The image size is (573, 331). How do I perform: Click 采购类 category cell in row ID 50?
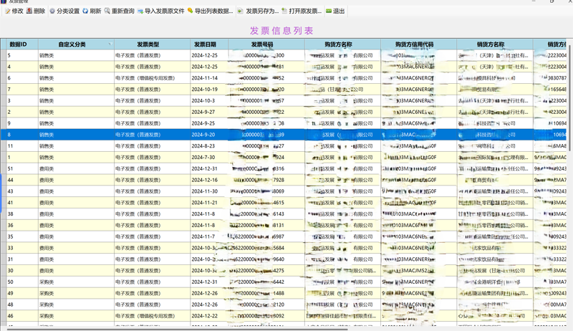(x=76, y=282)
